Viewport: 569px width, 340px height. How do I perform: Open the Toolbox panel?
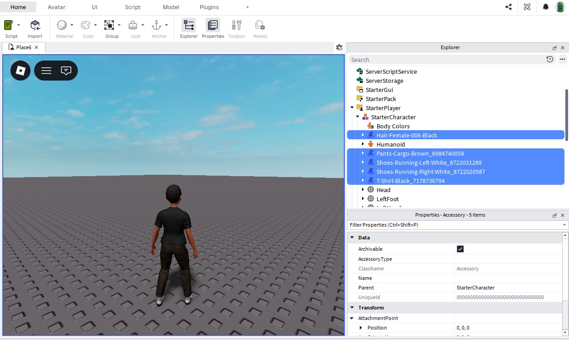[x=237, y=25]
